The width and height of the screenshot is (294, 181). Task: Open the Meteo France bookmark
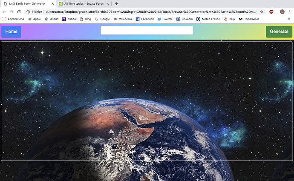point(208,19)
